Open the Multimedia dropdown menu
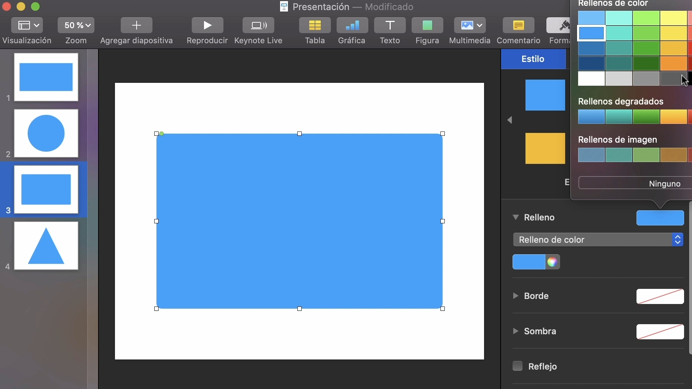Viewport: 692px width, 389px height. click(x=470, y=25)
